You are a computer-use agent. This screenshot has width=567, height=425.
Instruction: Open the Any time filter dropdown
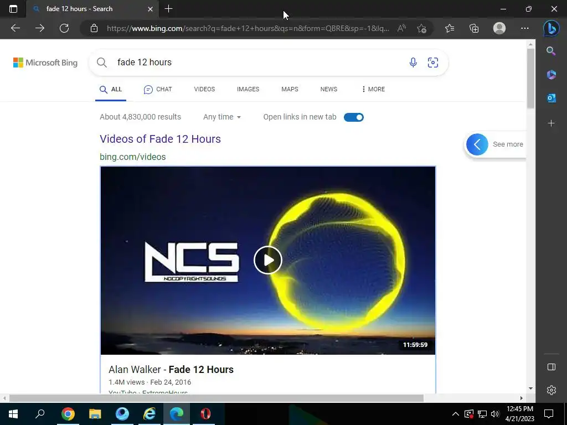(222, 117)
